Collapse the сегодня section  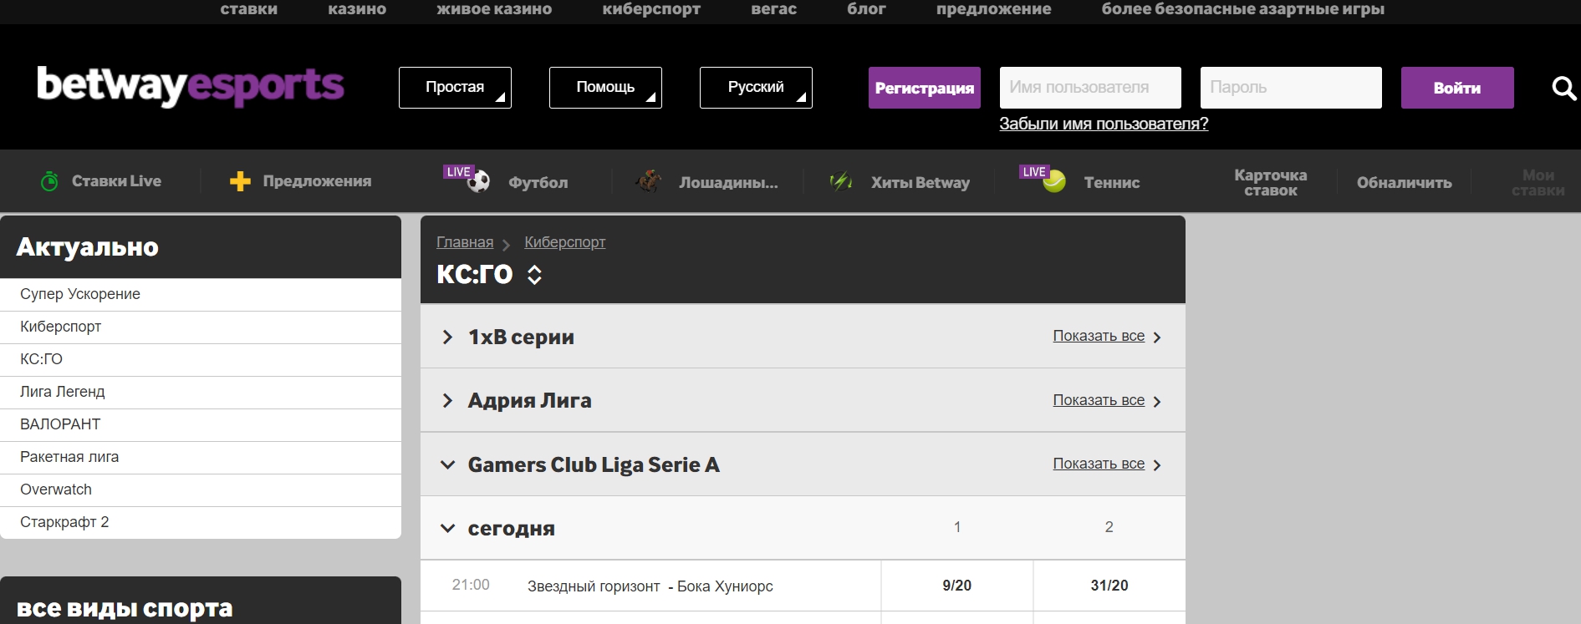[446, 527]
